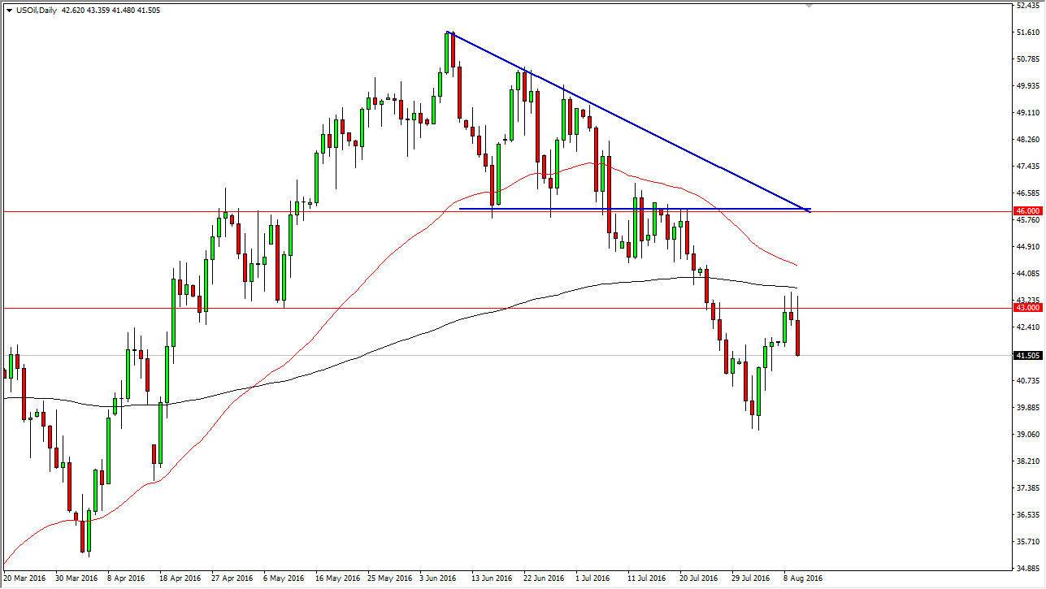This screenshot has width=1046, height=589.
Task: Select the red 43.000 price level label
Action: click(1028, 307)
